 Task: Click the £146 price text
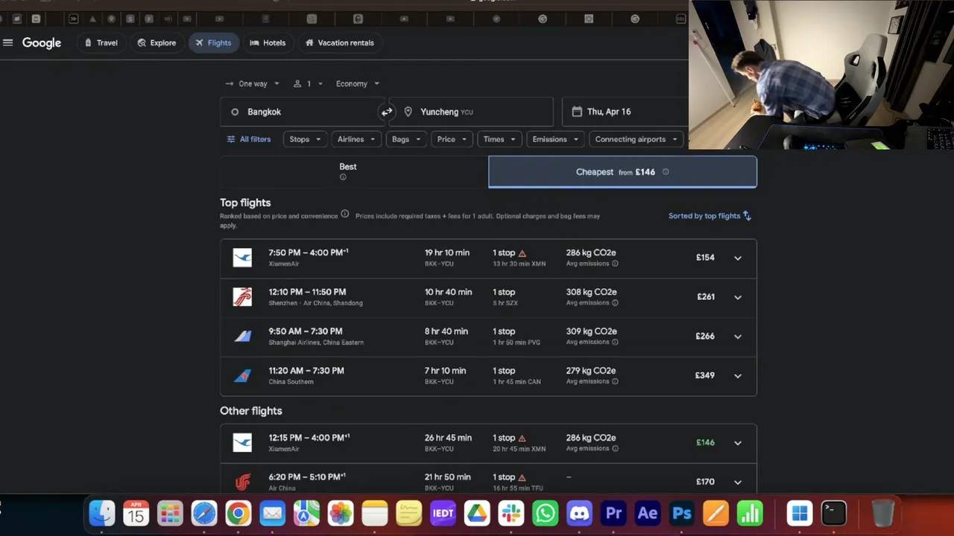(x=705, y=443)
